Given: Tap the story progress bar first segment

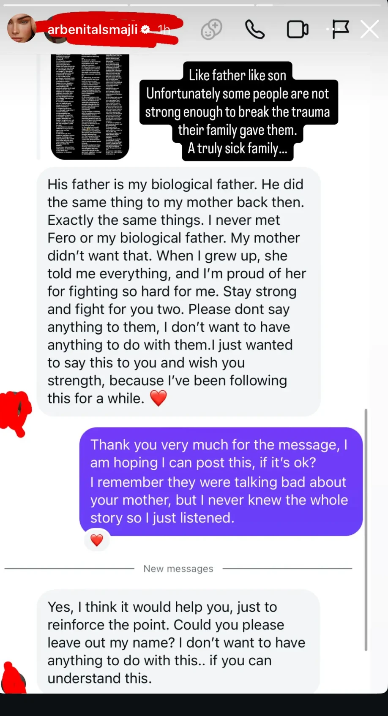Looking at the screenshot, I should coord(66,5).
